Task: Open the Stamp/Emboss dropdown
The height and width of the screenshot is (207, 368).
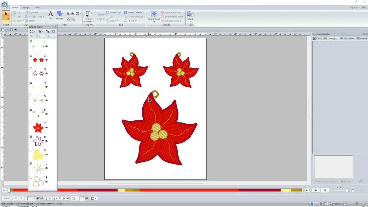Action: pyautogui.click(x=134, y=12)
